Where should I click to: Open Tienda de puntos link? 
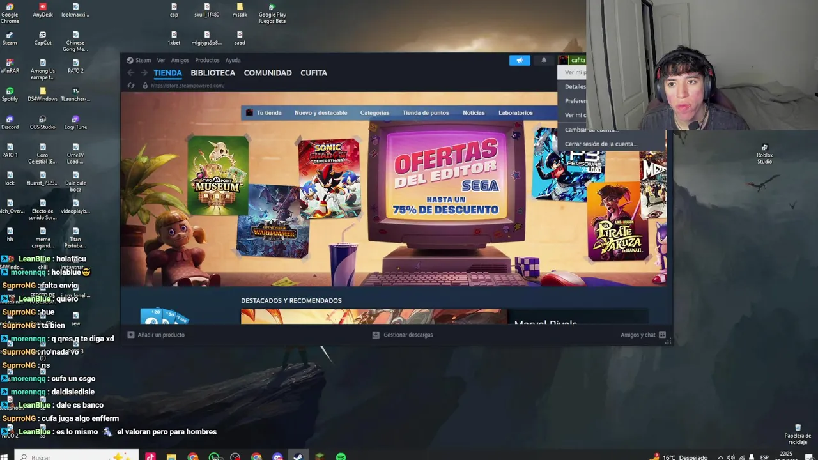[x=426, y=113]
